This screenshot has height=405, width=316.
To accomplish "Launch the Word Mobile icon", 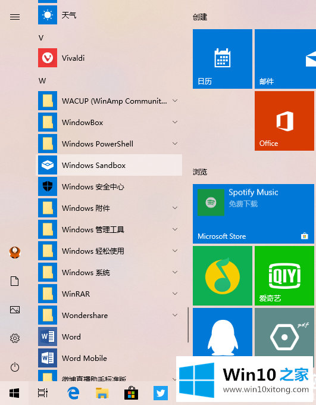I will pos(48,358).
